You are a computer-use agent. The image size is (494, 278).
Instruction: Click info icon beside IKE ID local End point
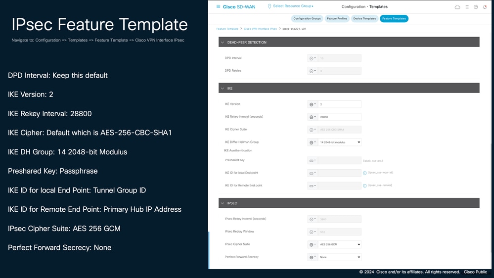point(364,173)
